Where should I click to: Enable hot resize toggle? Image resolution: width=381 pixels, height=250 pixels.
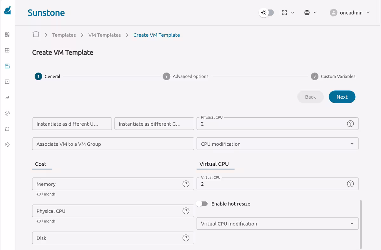202,204
